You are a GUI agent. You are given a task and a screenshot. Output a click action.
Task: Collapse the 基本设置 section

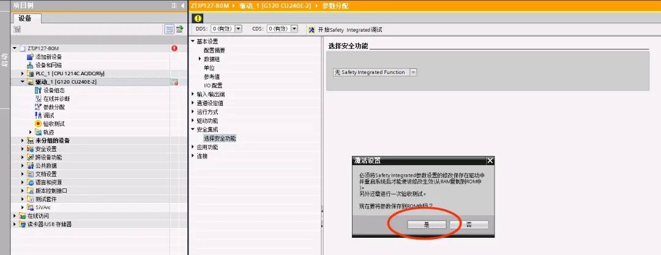point(193,42)
